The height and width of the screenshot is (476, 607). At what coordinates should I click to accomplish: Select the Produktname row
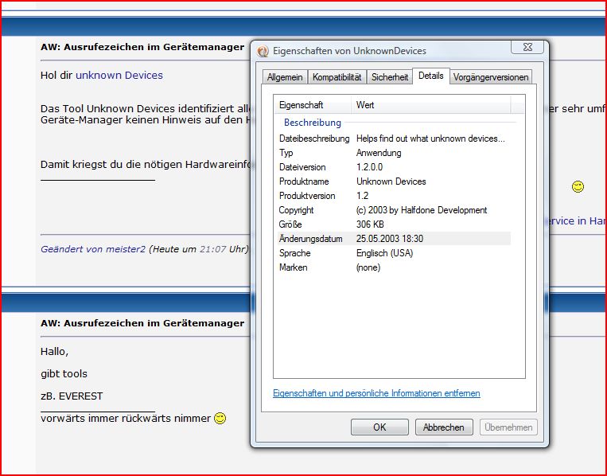pos(393,181)
